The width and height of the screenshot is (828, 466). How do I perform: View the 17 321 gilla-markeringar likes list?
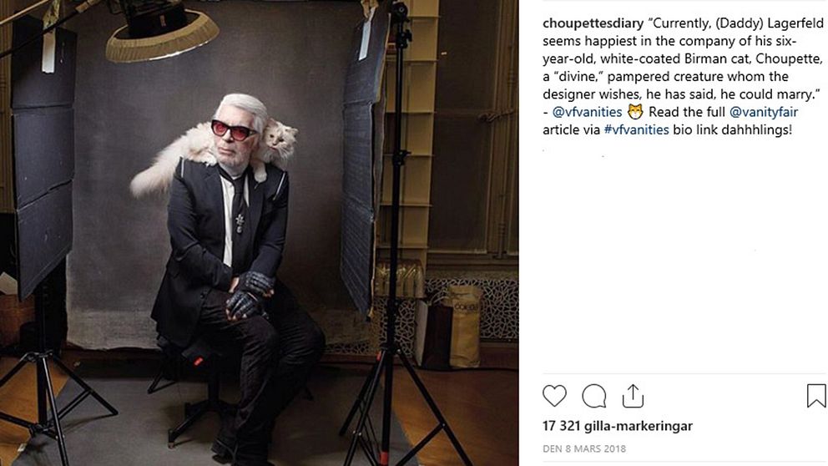pyautogui.click(x=618, y=426)
